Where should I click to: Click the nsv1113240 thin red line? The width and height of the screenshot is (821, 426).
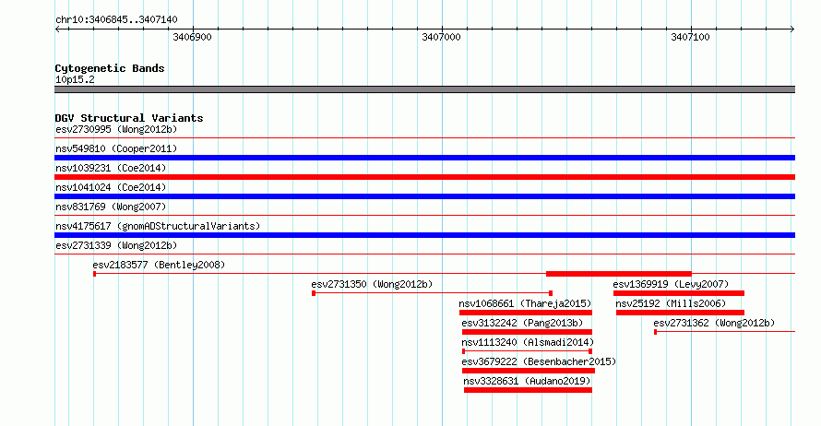[527, 351]
